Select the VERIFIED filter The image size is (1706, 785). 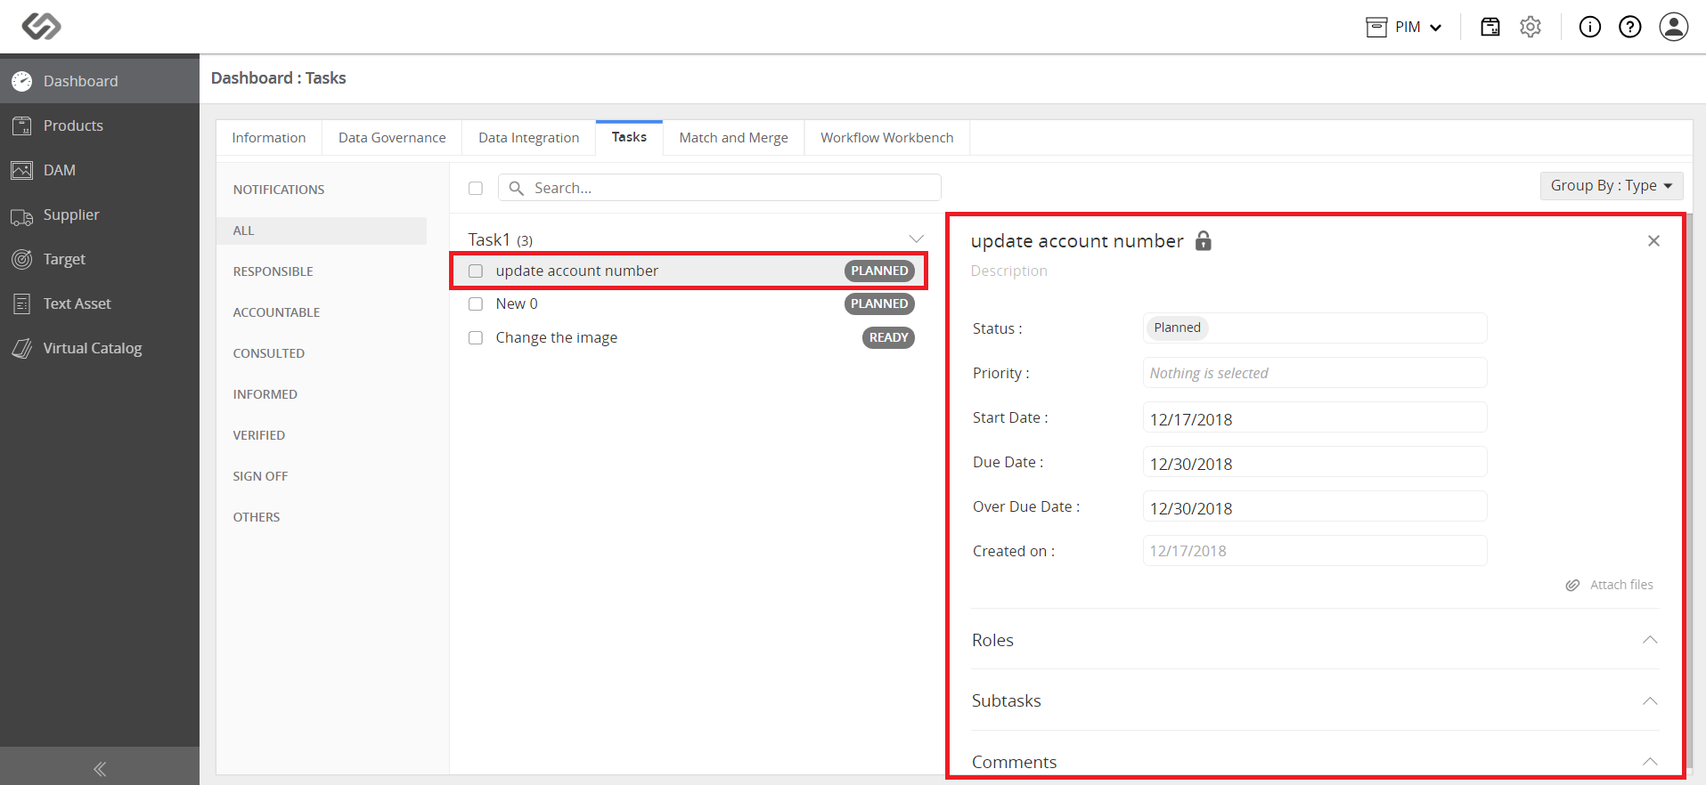click(259, 435)
